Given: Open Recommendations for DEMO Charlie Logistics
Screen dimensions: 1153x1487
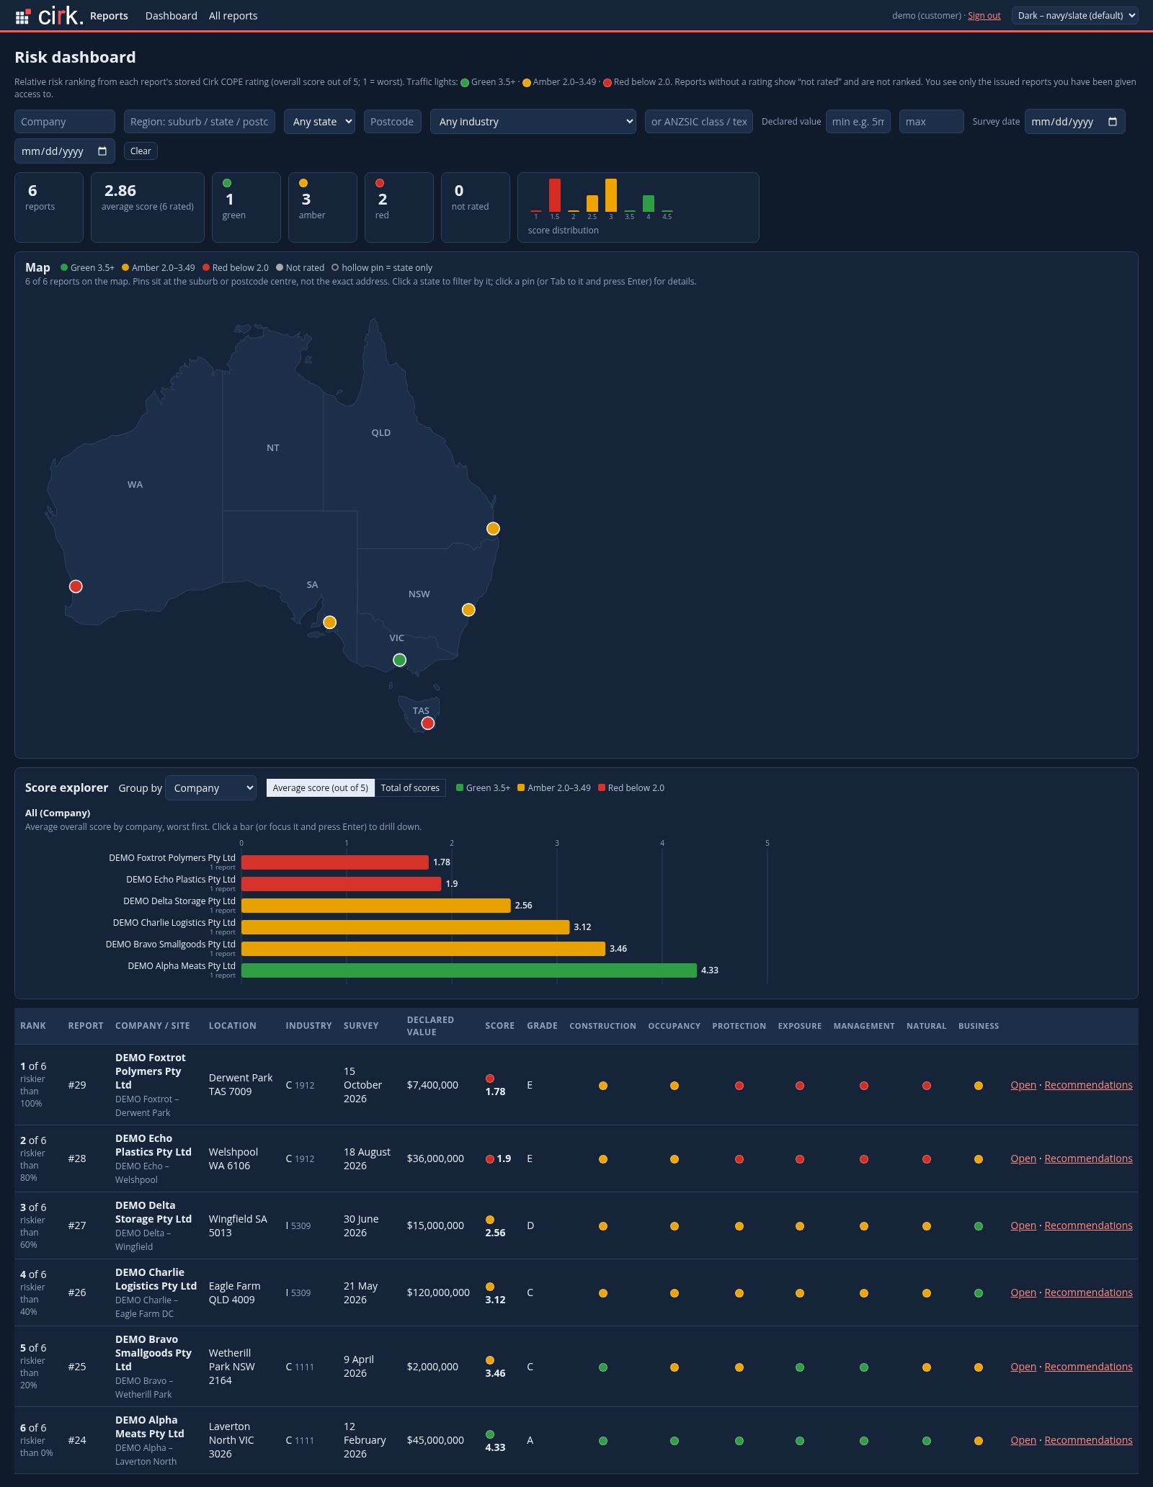Looking at the screenshot, I should point(1088,1292).
